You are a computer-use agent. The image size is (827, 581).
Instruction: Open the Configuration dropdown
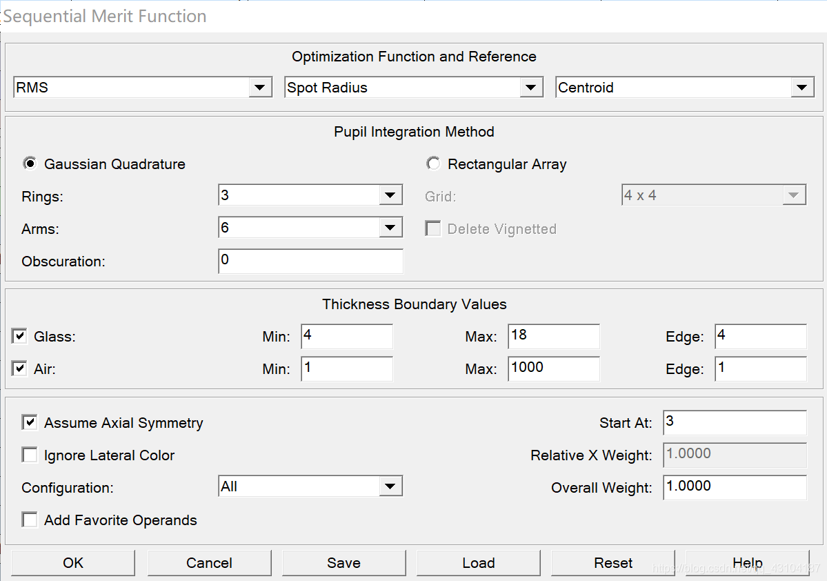(310, 486)
